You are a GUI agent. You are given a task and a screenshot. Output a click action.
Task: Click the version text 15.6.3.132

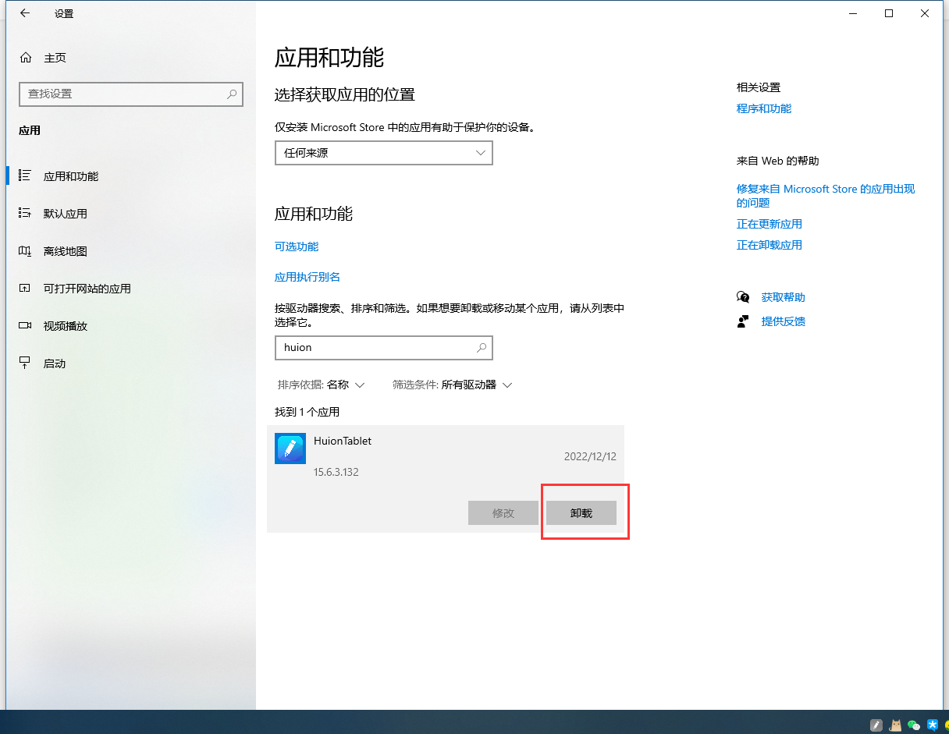336,472
